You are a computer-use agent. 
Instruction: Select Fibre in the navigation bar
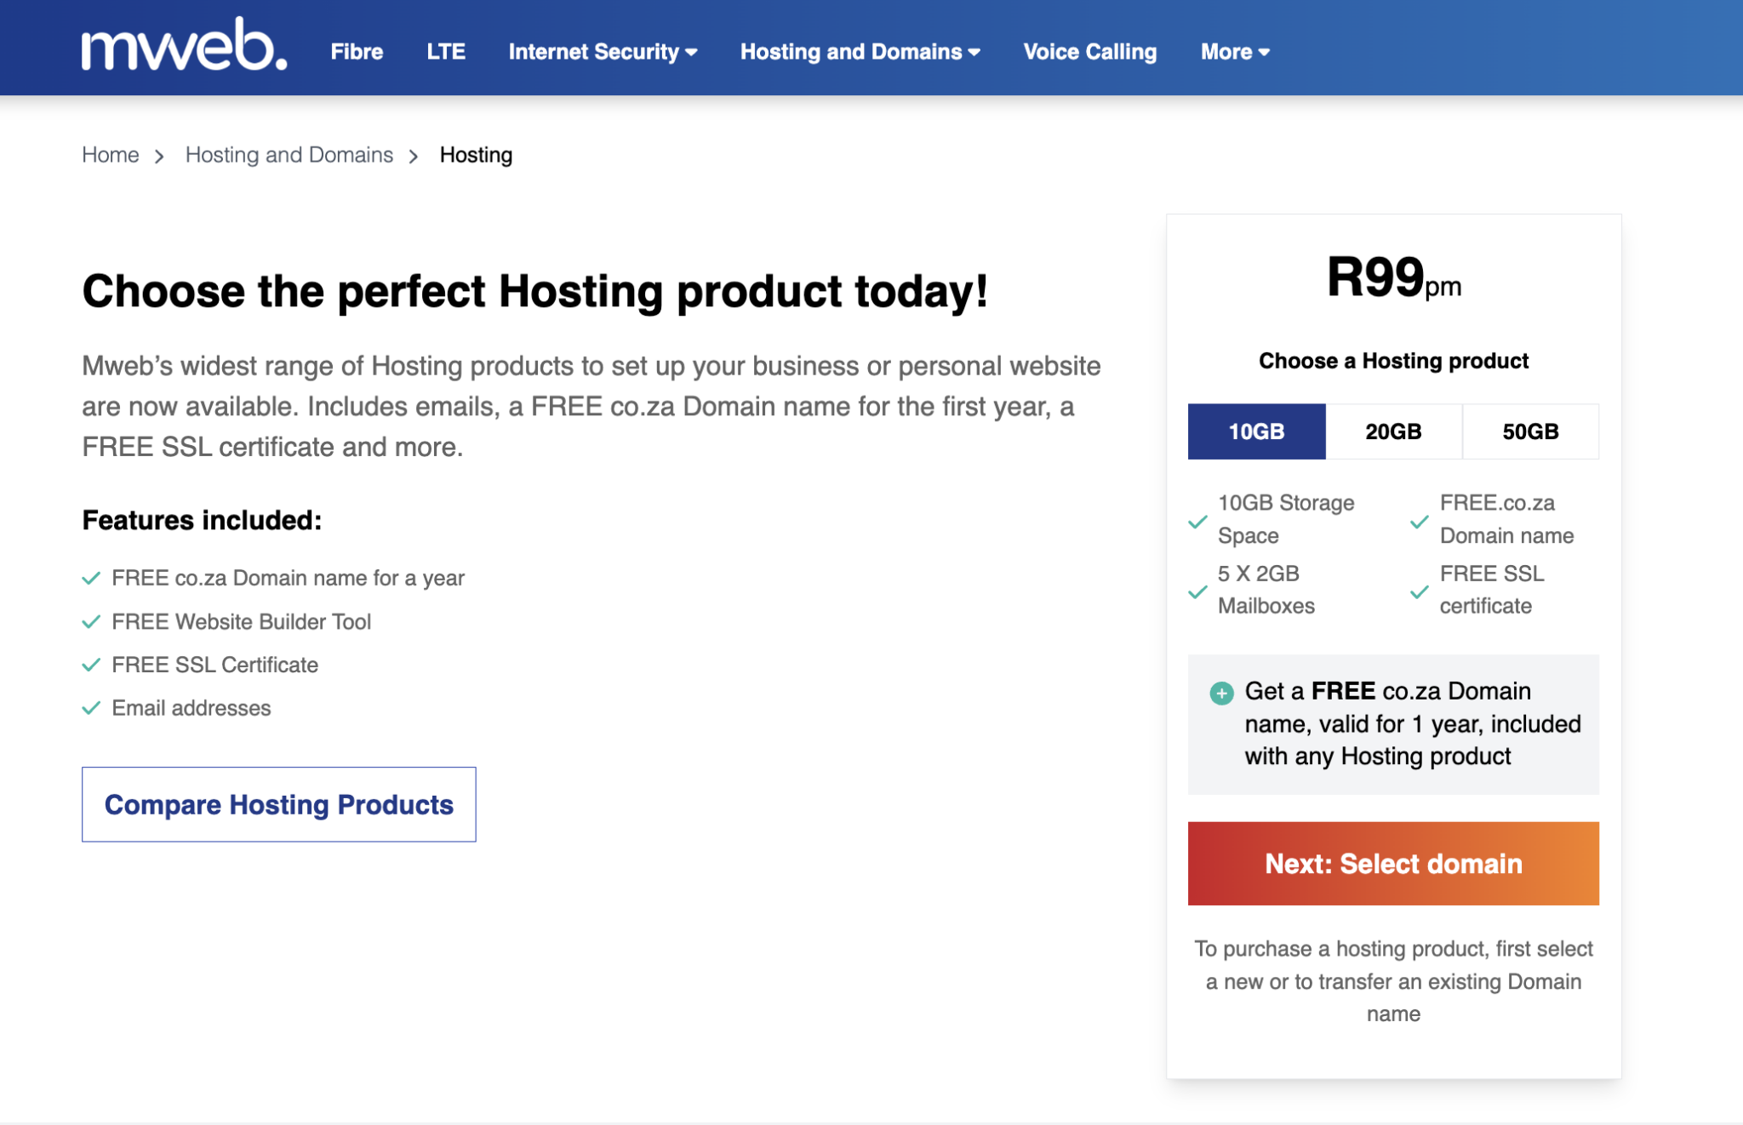[x=357, y=52]
